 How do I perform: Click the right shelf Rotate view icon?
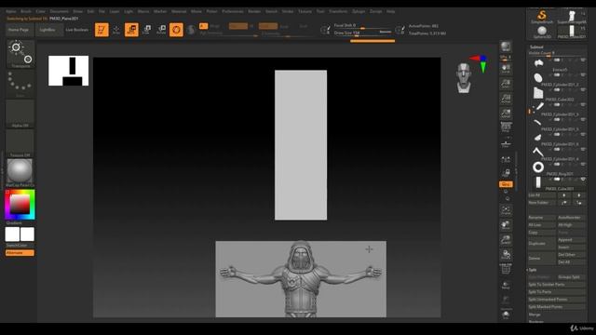[506, 254]
